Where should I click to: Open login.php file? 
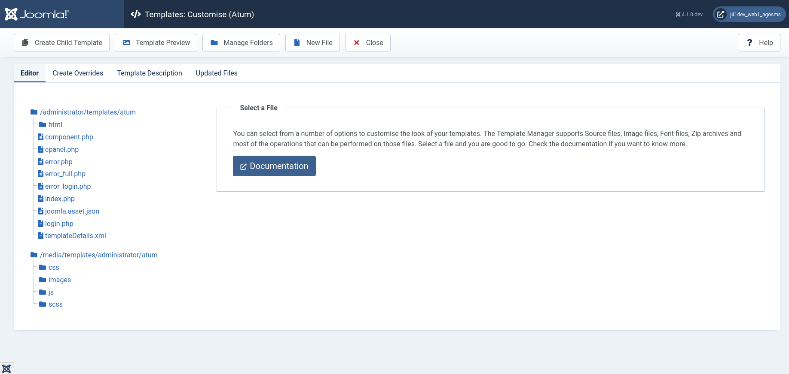point(59,223)
